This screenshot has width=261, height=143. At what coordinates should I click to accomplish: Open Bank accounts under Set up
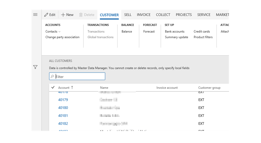pos(175,32)
